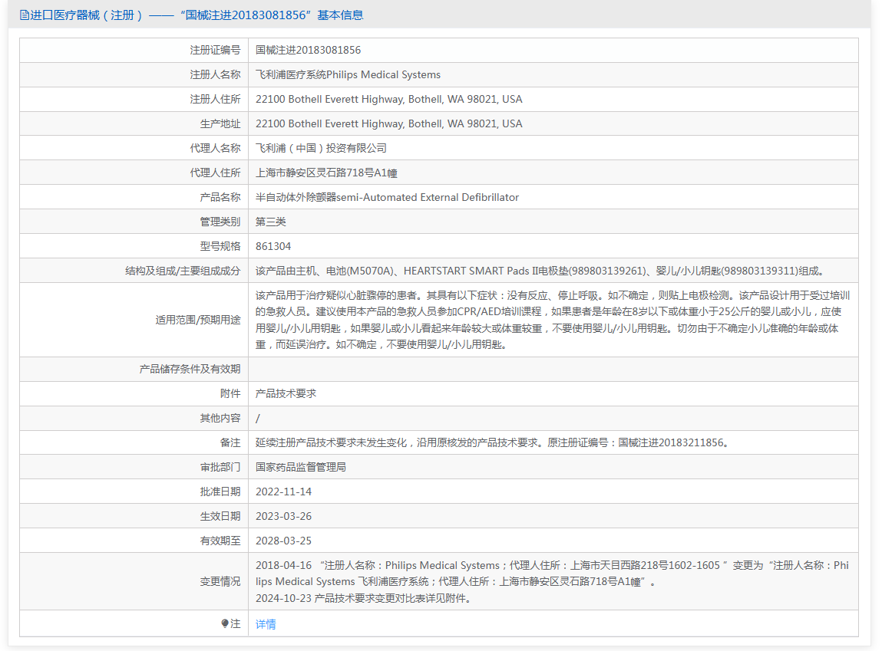Click the document icon in the page header
Screen dimensions: 882x651
[24, 15]
